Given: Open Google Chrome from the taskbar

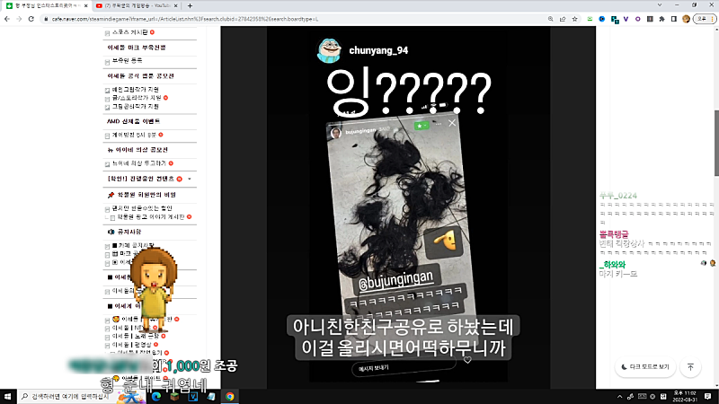Looking at the screenshot, I should 230,396.
